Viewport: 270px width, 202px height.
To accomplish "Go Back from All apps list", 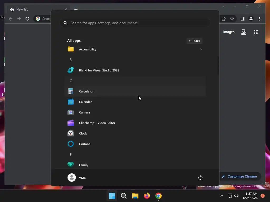I will [194, 41].
